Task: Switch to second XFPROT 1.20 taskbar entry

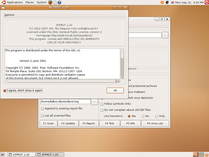Action: [50, 155]
